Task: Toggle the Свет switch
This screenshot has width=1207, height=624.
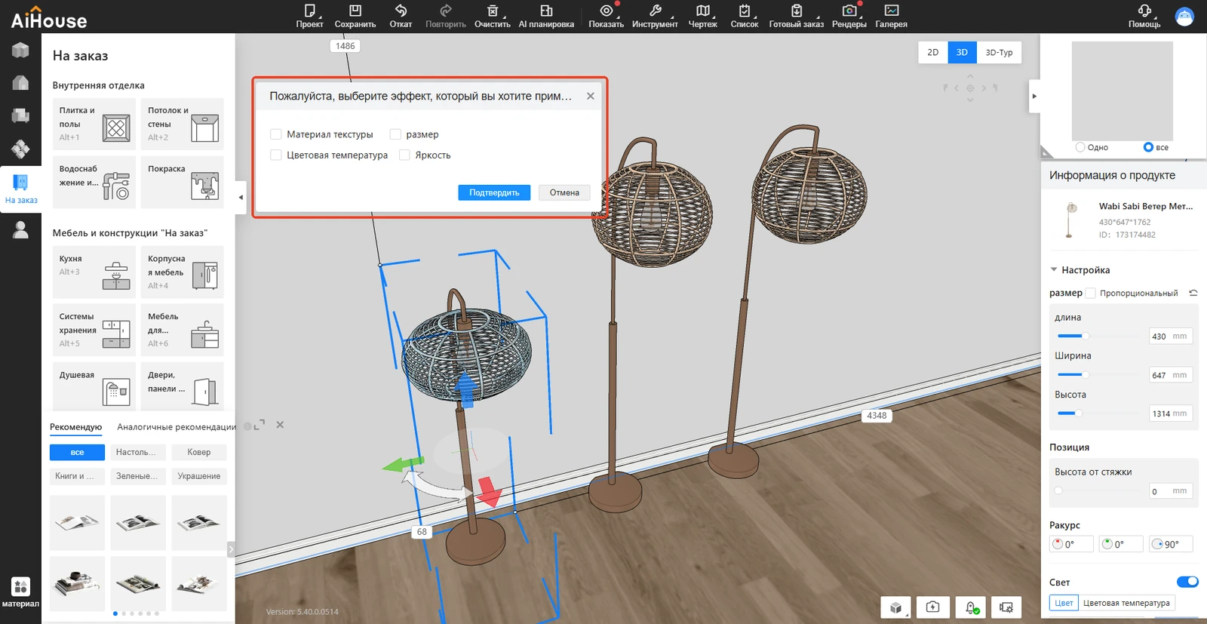Action: pos(1187,582)
